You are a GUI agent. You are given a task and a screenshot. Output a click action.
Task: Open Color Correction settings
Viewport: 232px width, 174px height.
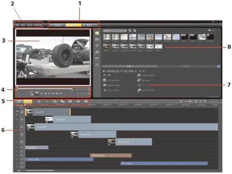[x=111, y=80]
